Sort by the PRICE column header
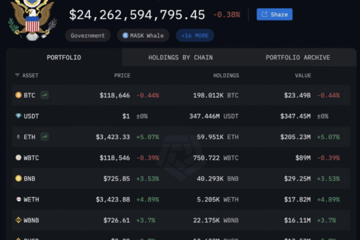The image size is (360, 240). click(122, 76)
